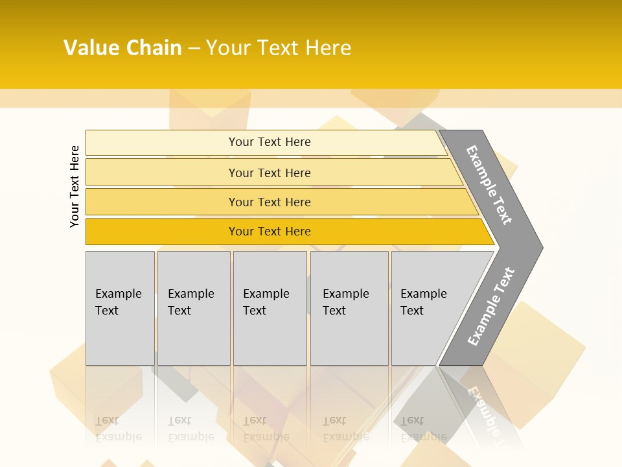Click the mirrored reflection text under third gray box

point(266,429)
